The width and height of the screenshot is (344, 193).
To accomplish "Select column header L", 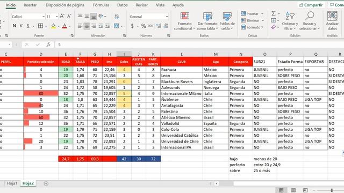I will click(x=182, y=54).
